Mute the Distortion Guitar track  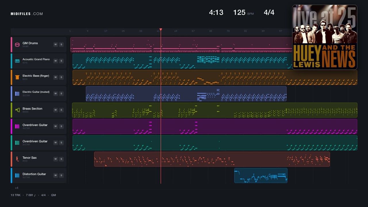[x=55, y=175]
